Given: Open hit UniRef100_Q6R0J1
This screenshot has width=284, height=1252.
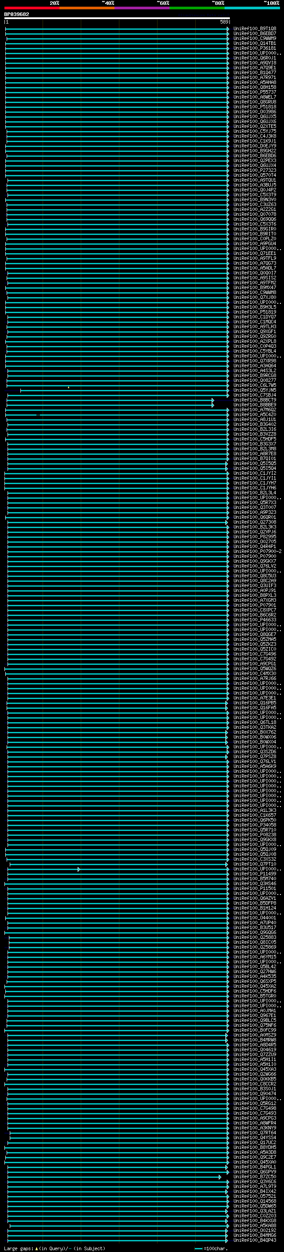Looking at the screenshot, I should point(254,58).
